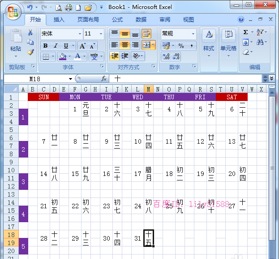Click the Accounting number format icon
This screenshot has height=259, width=279.
tap(166, 46)
